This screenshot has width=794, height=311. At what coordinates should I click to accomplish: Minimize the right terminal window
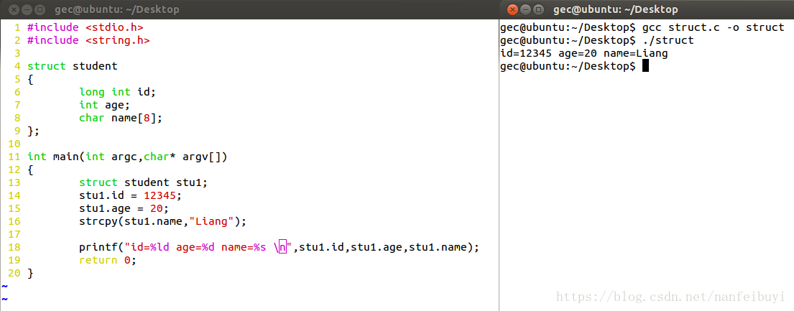(x=525, y=9)
